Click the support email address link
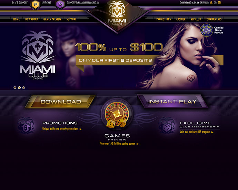The width and height of the screenshot is (238, 190). (x=83, y=3)
